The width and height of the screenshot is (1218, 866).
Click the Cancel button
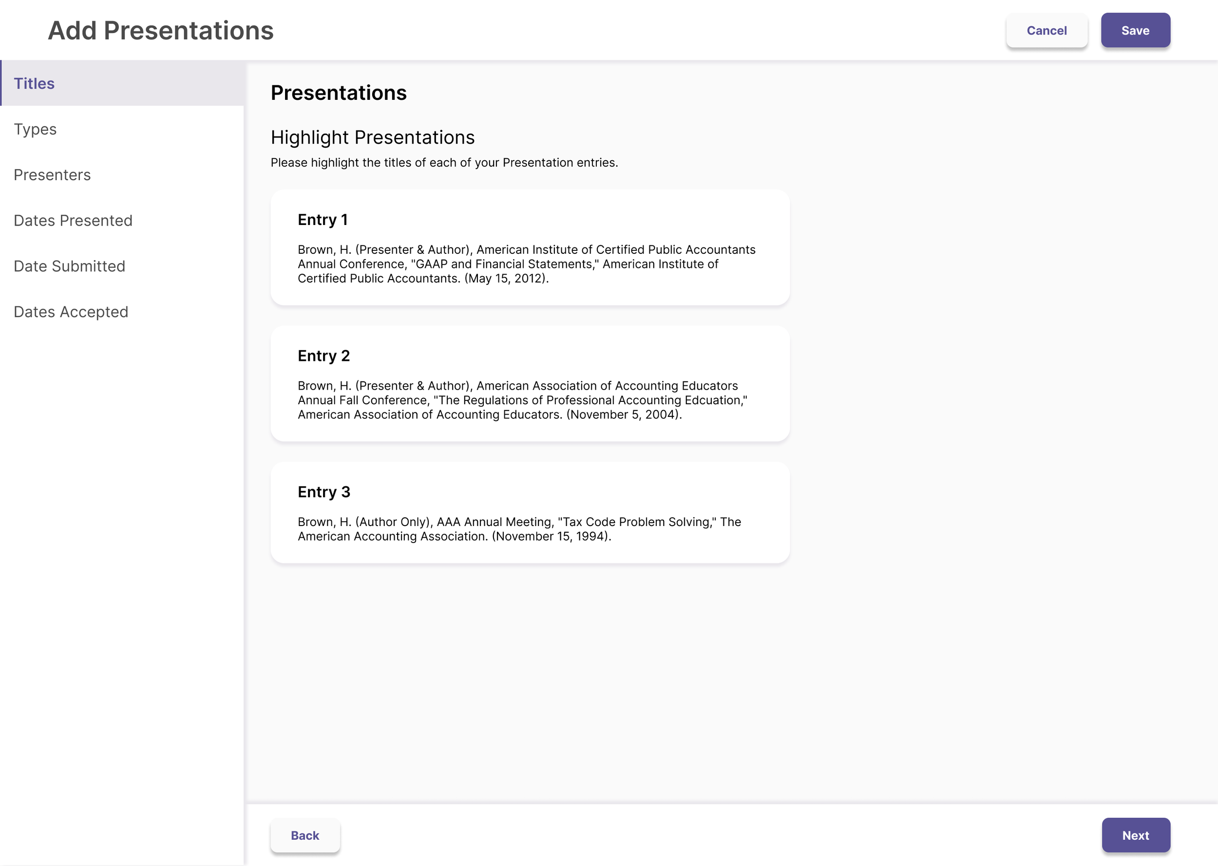pyautogui.click(x=1047, y=30)
